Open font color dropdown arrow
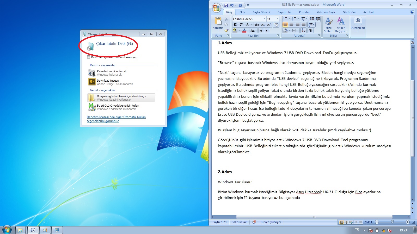Image resolution: width=417 pixels, height=234 pixels. pyautogui.click(x=248, y=30)
